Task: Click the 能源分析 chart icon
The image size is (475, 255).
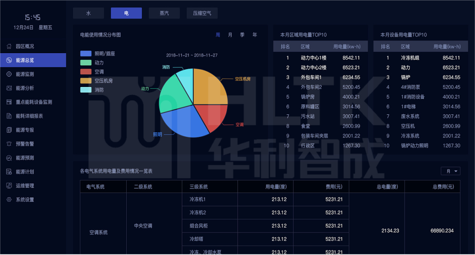Action: 9,88
